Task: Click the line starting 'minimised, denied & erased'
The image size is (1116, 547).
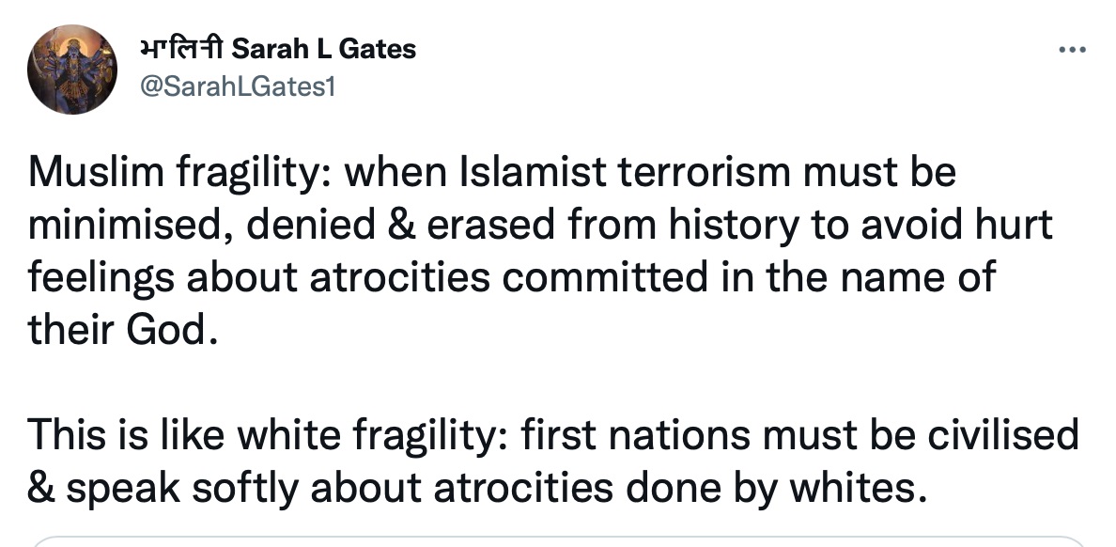Action: point(540,225)
